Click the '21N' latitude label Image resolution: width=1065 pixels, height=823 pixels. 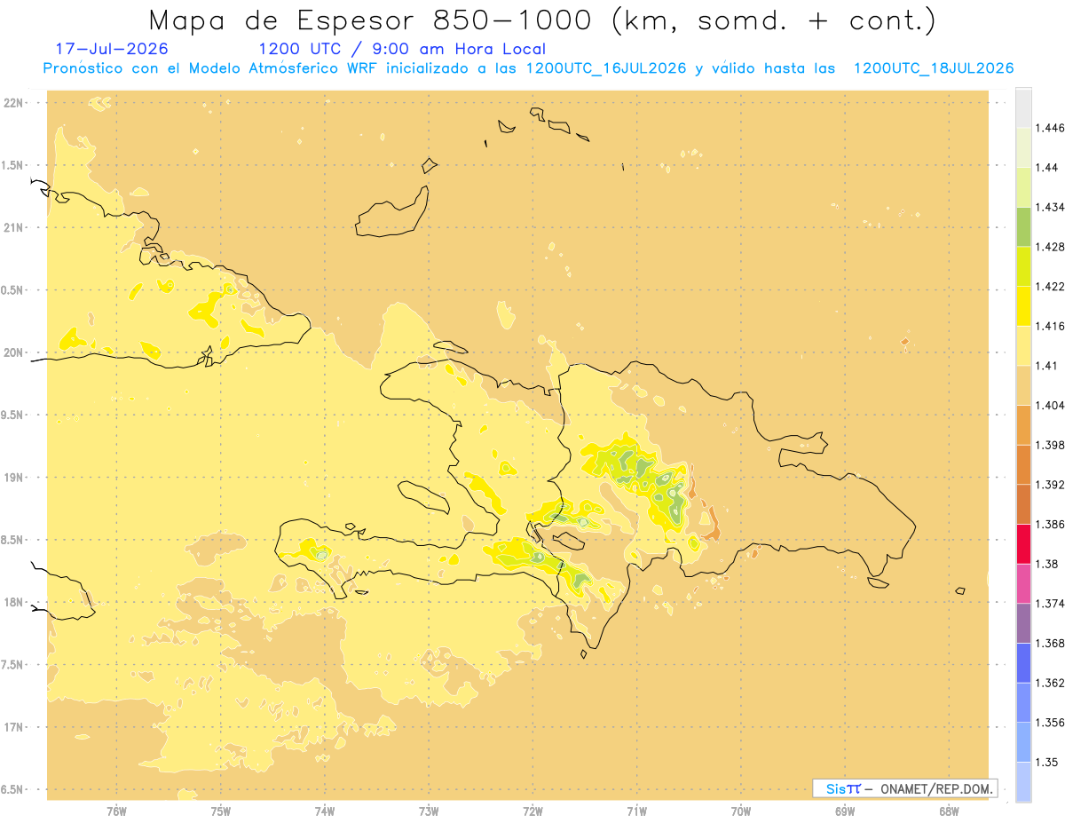[x=14, y=227]
